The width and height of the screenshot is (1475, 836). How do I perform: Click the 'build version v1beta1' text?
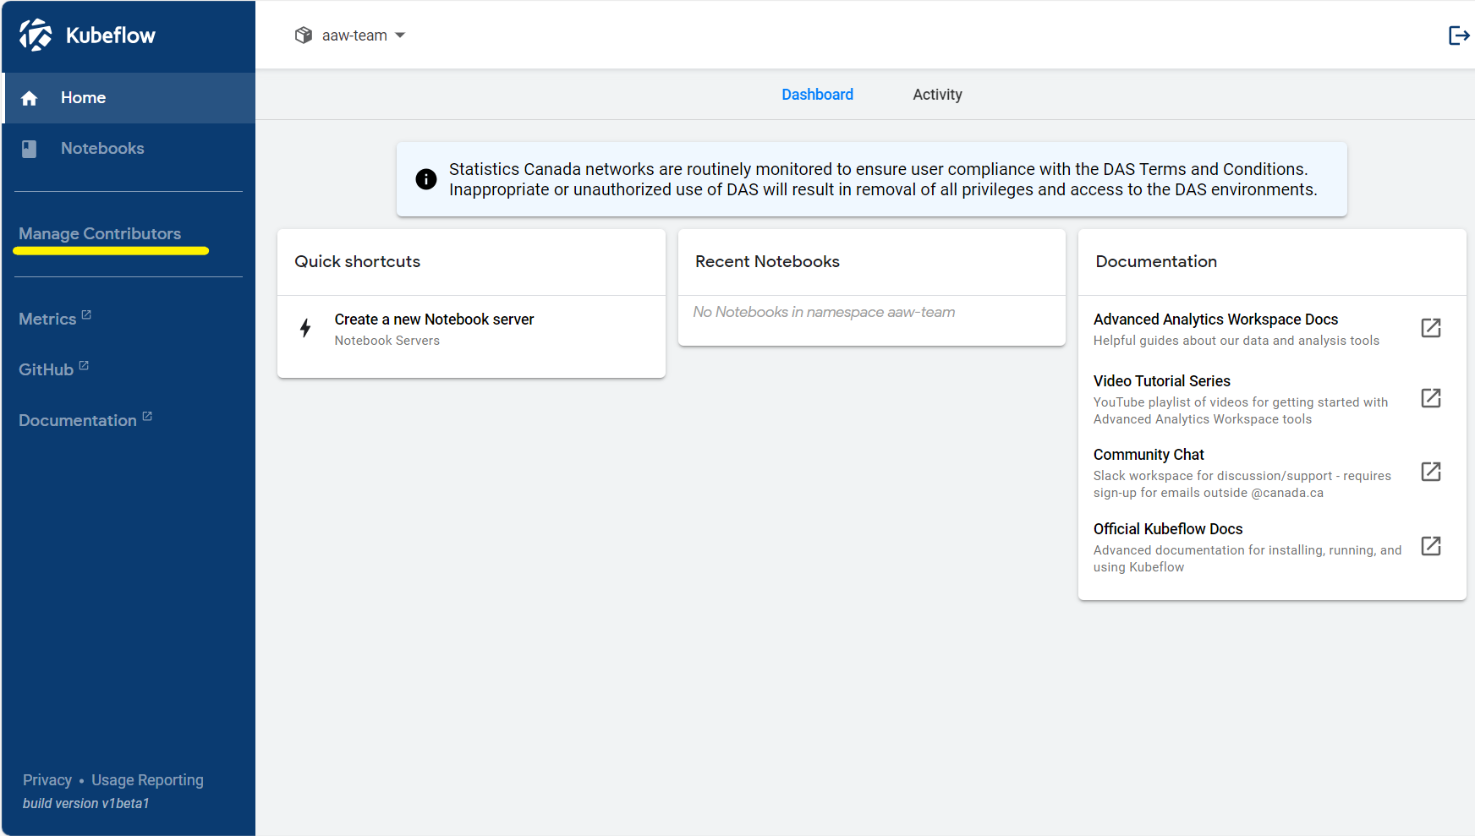(x=85, y=803)
